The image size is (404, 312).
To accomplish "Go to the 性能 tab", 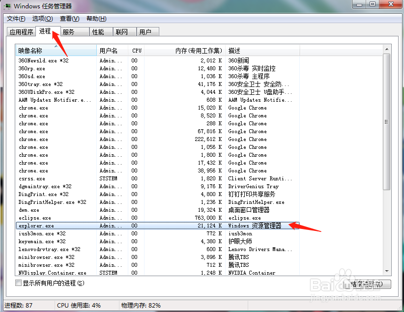I will (x=101, y=32).
